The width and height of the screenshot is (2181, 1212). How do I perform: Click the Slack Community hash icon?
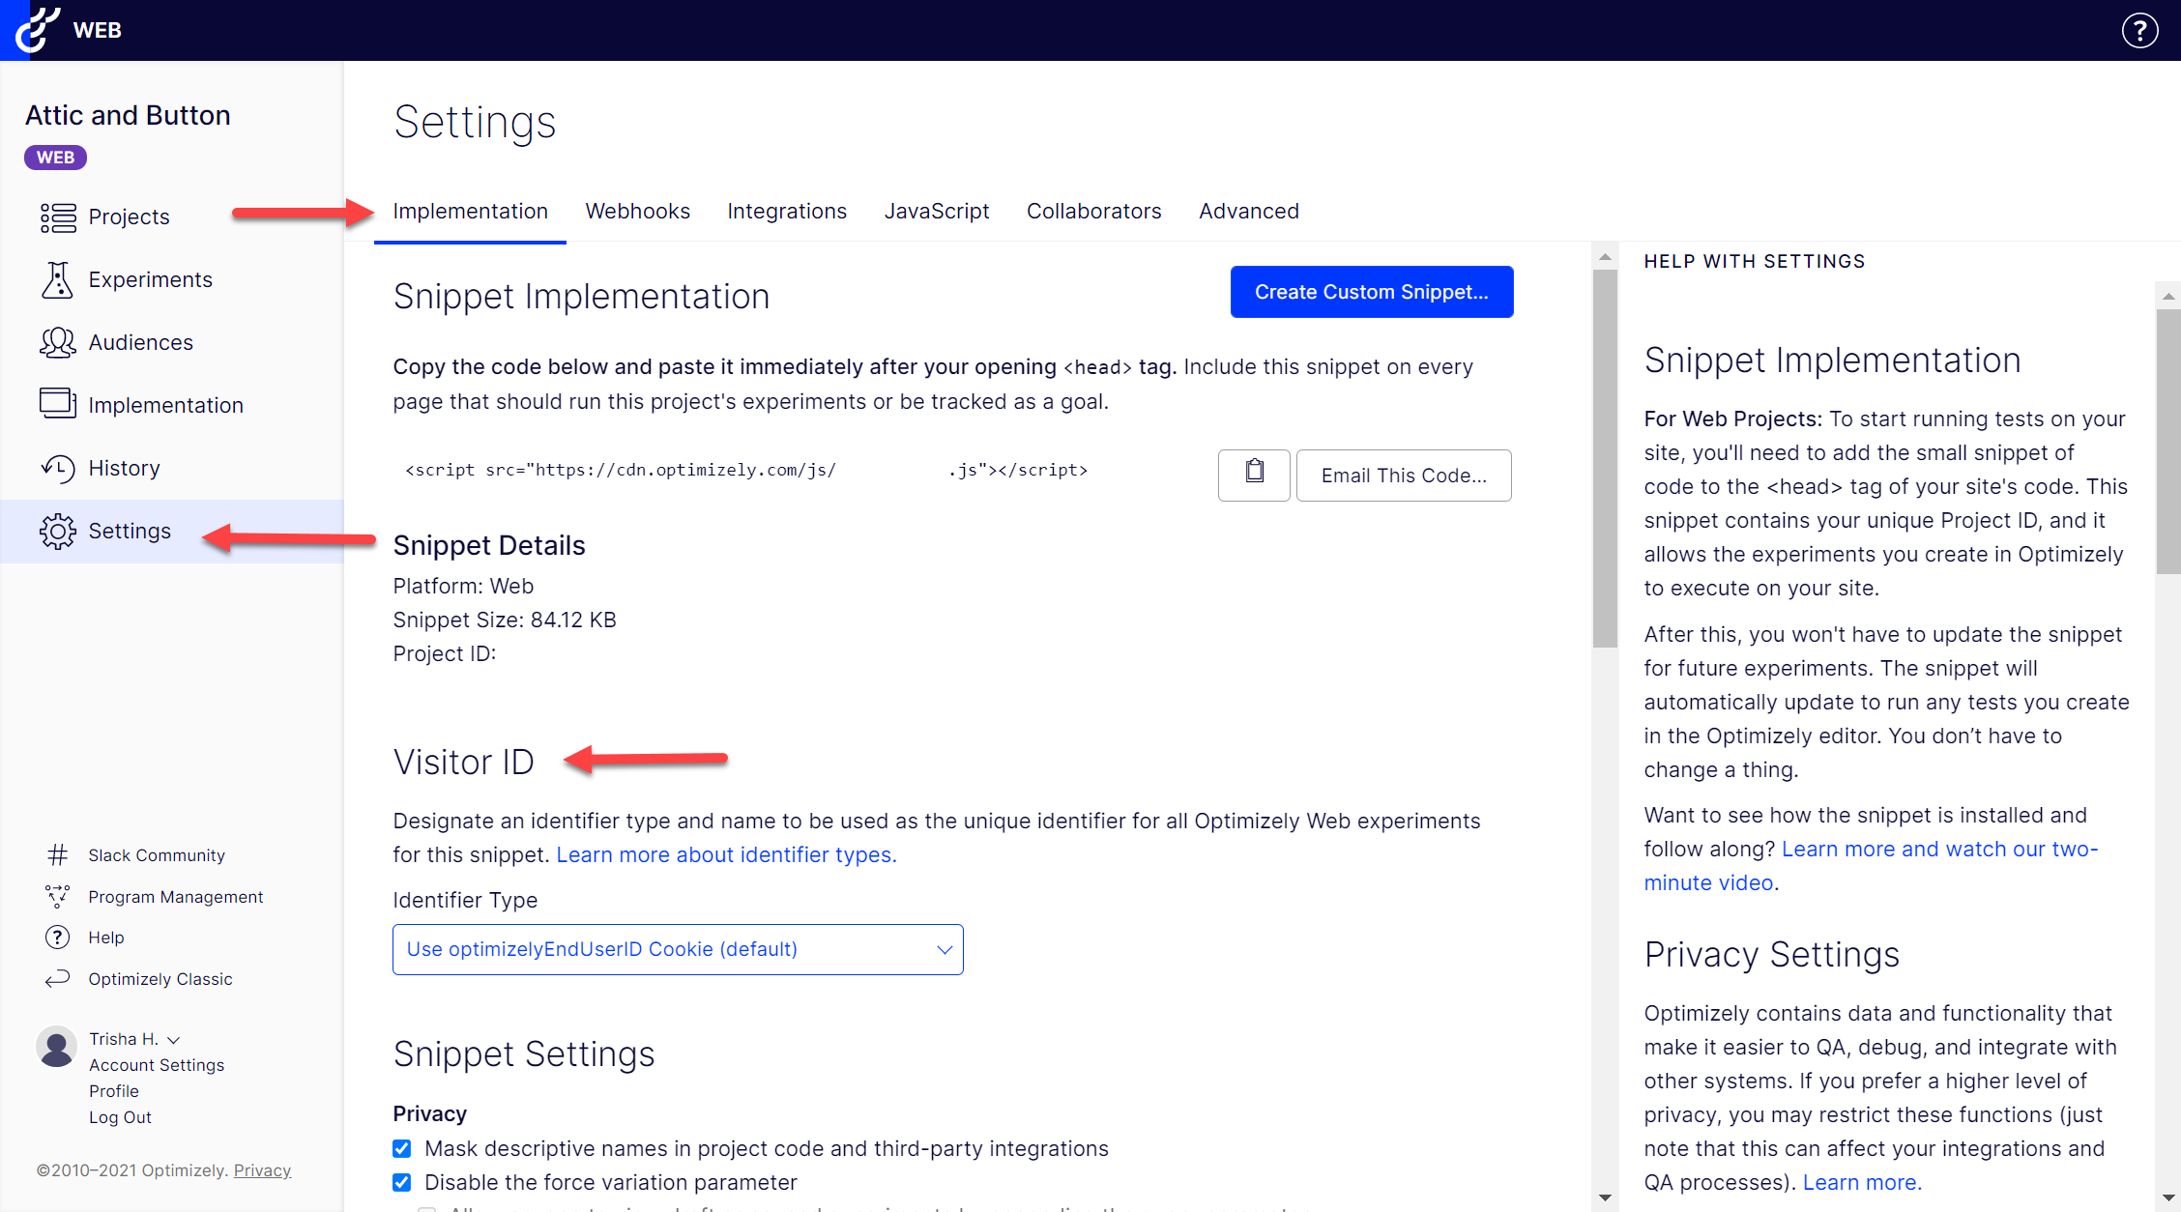58,855
